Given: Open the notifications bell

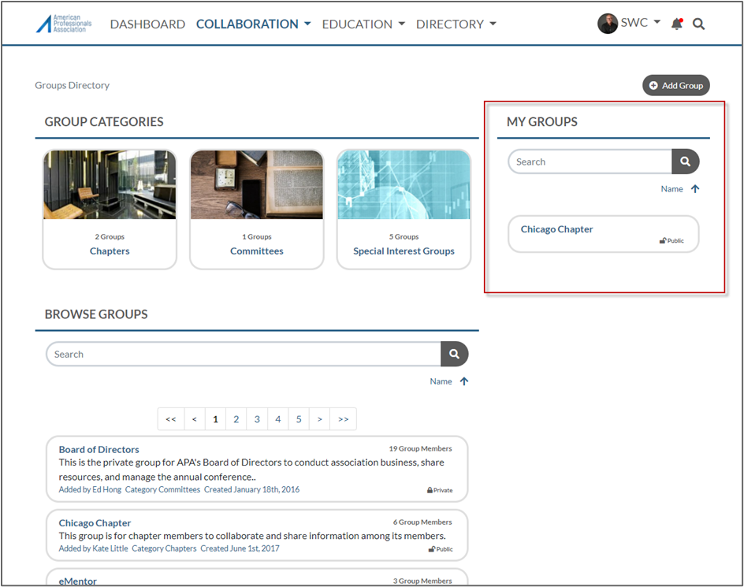Looking at the screenshot, I should (677, 24).
